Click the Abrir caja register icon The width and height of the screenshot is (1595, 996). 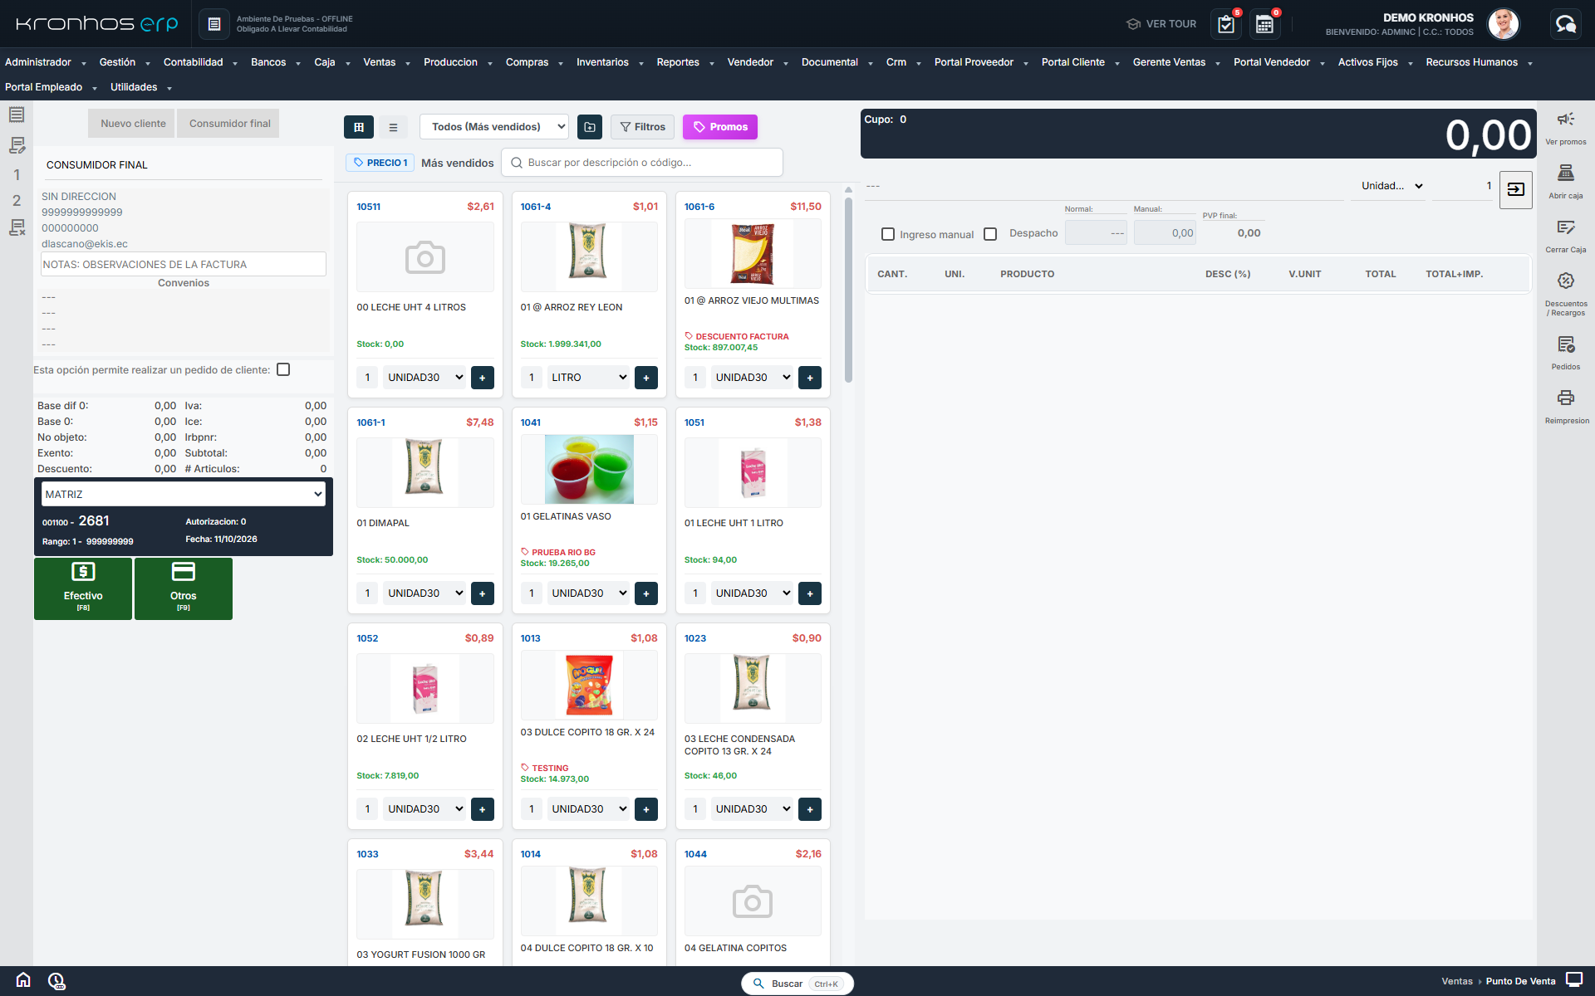[x=1565, y=173]
